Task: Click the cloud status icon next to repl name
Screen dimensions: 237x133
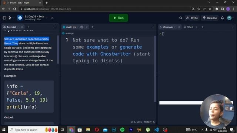Action: click(52, 18)
